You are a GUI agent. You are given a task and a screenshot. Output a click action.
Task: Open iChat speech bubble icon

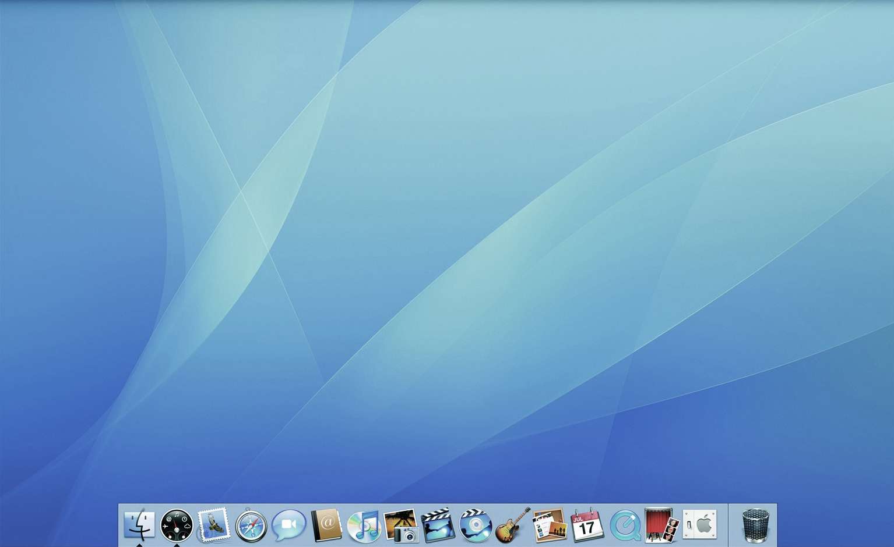[288, 525]
